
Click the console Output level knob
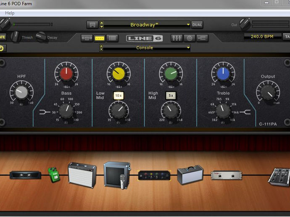pyautogui.click(x=268, y=92)
